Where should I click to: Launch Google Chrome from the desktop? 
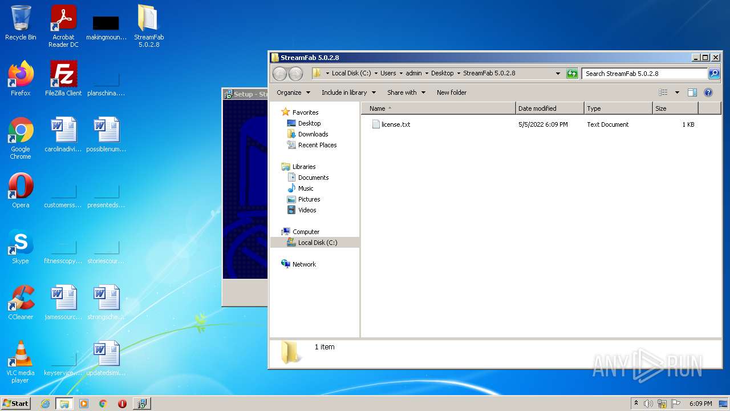(x=21, y=138)
